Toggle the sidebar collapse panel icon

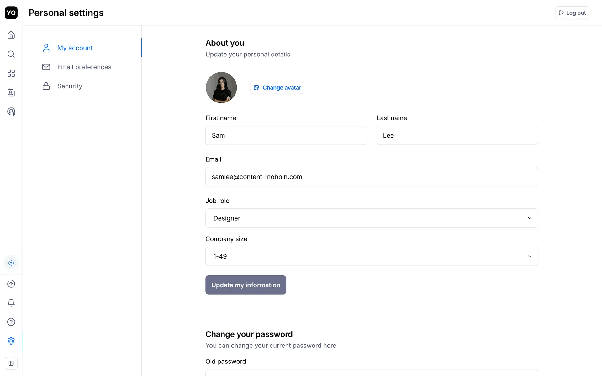tap(11, 363)
